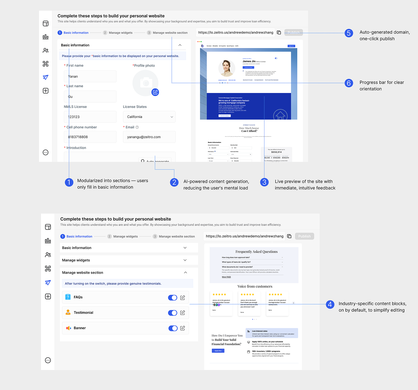Screen dimensions: 418x390
Task: Open the More FAQS link in the preview
Action: click(x=226, y=277)
